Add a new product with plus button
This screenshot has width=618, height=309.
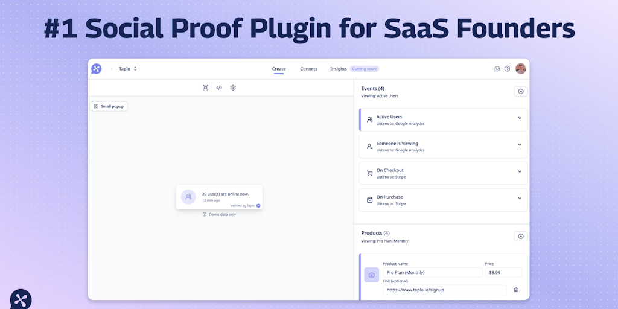coord(521,236)
